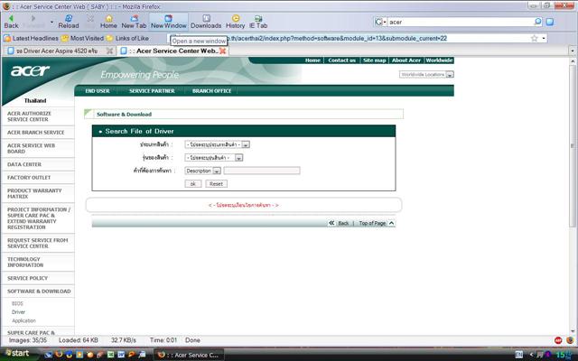Open the list-all-tabs dropdown arrow

[573, 51]
